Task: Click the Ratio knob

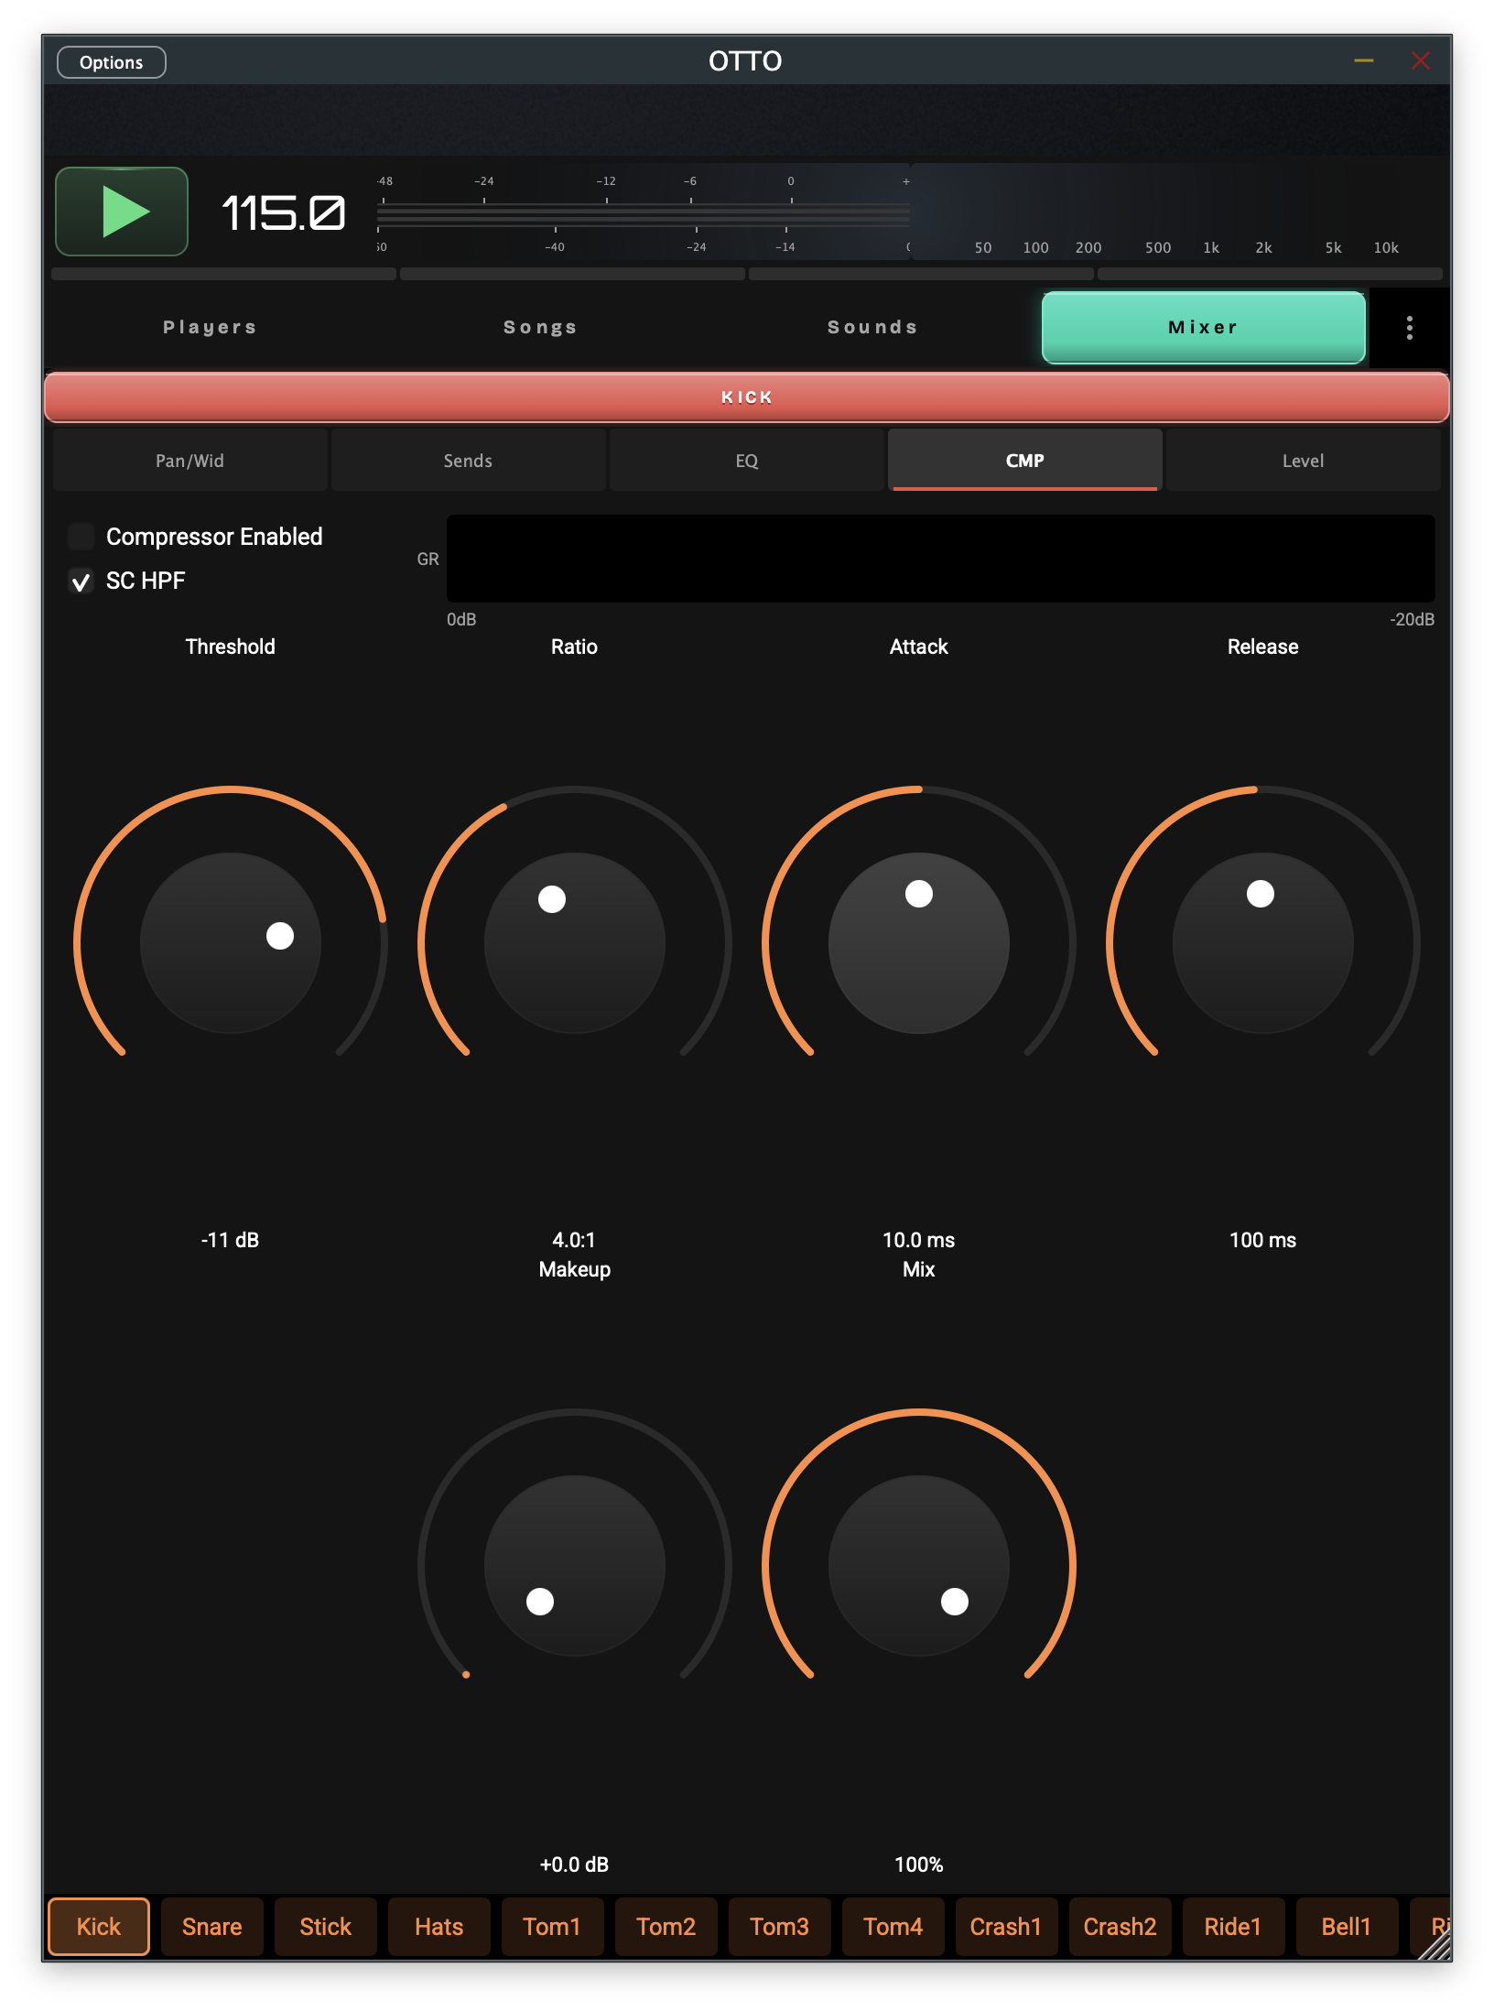Action: (575, 943)
